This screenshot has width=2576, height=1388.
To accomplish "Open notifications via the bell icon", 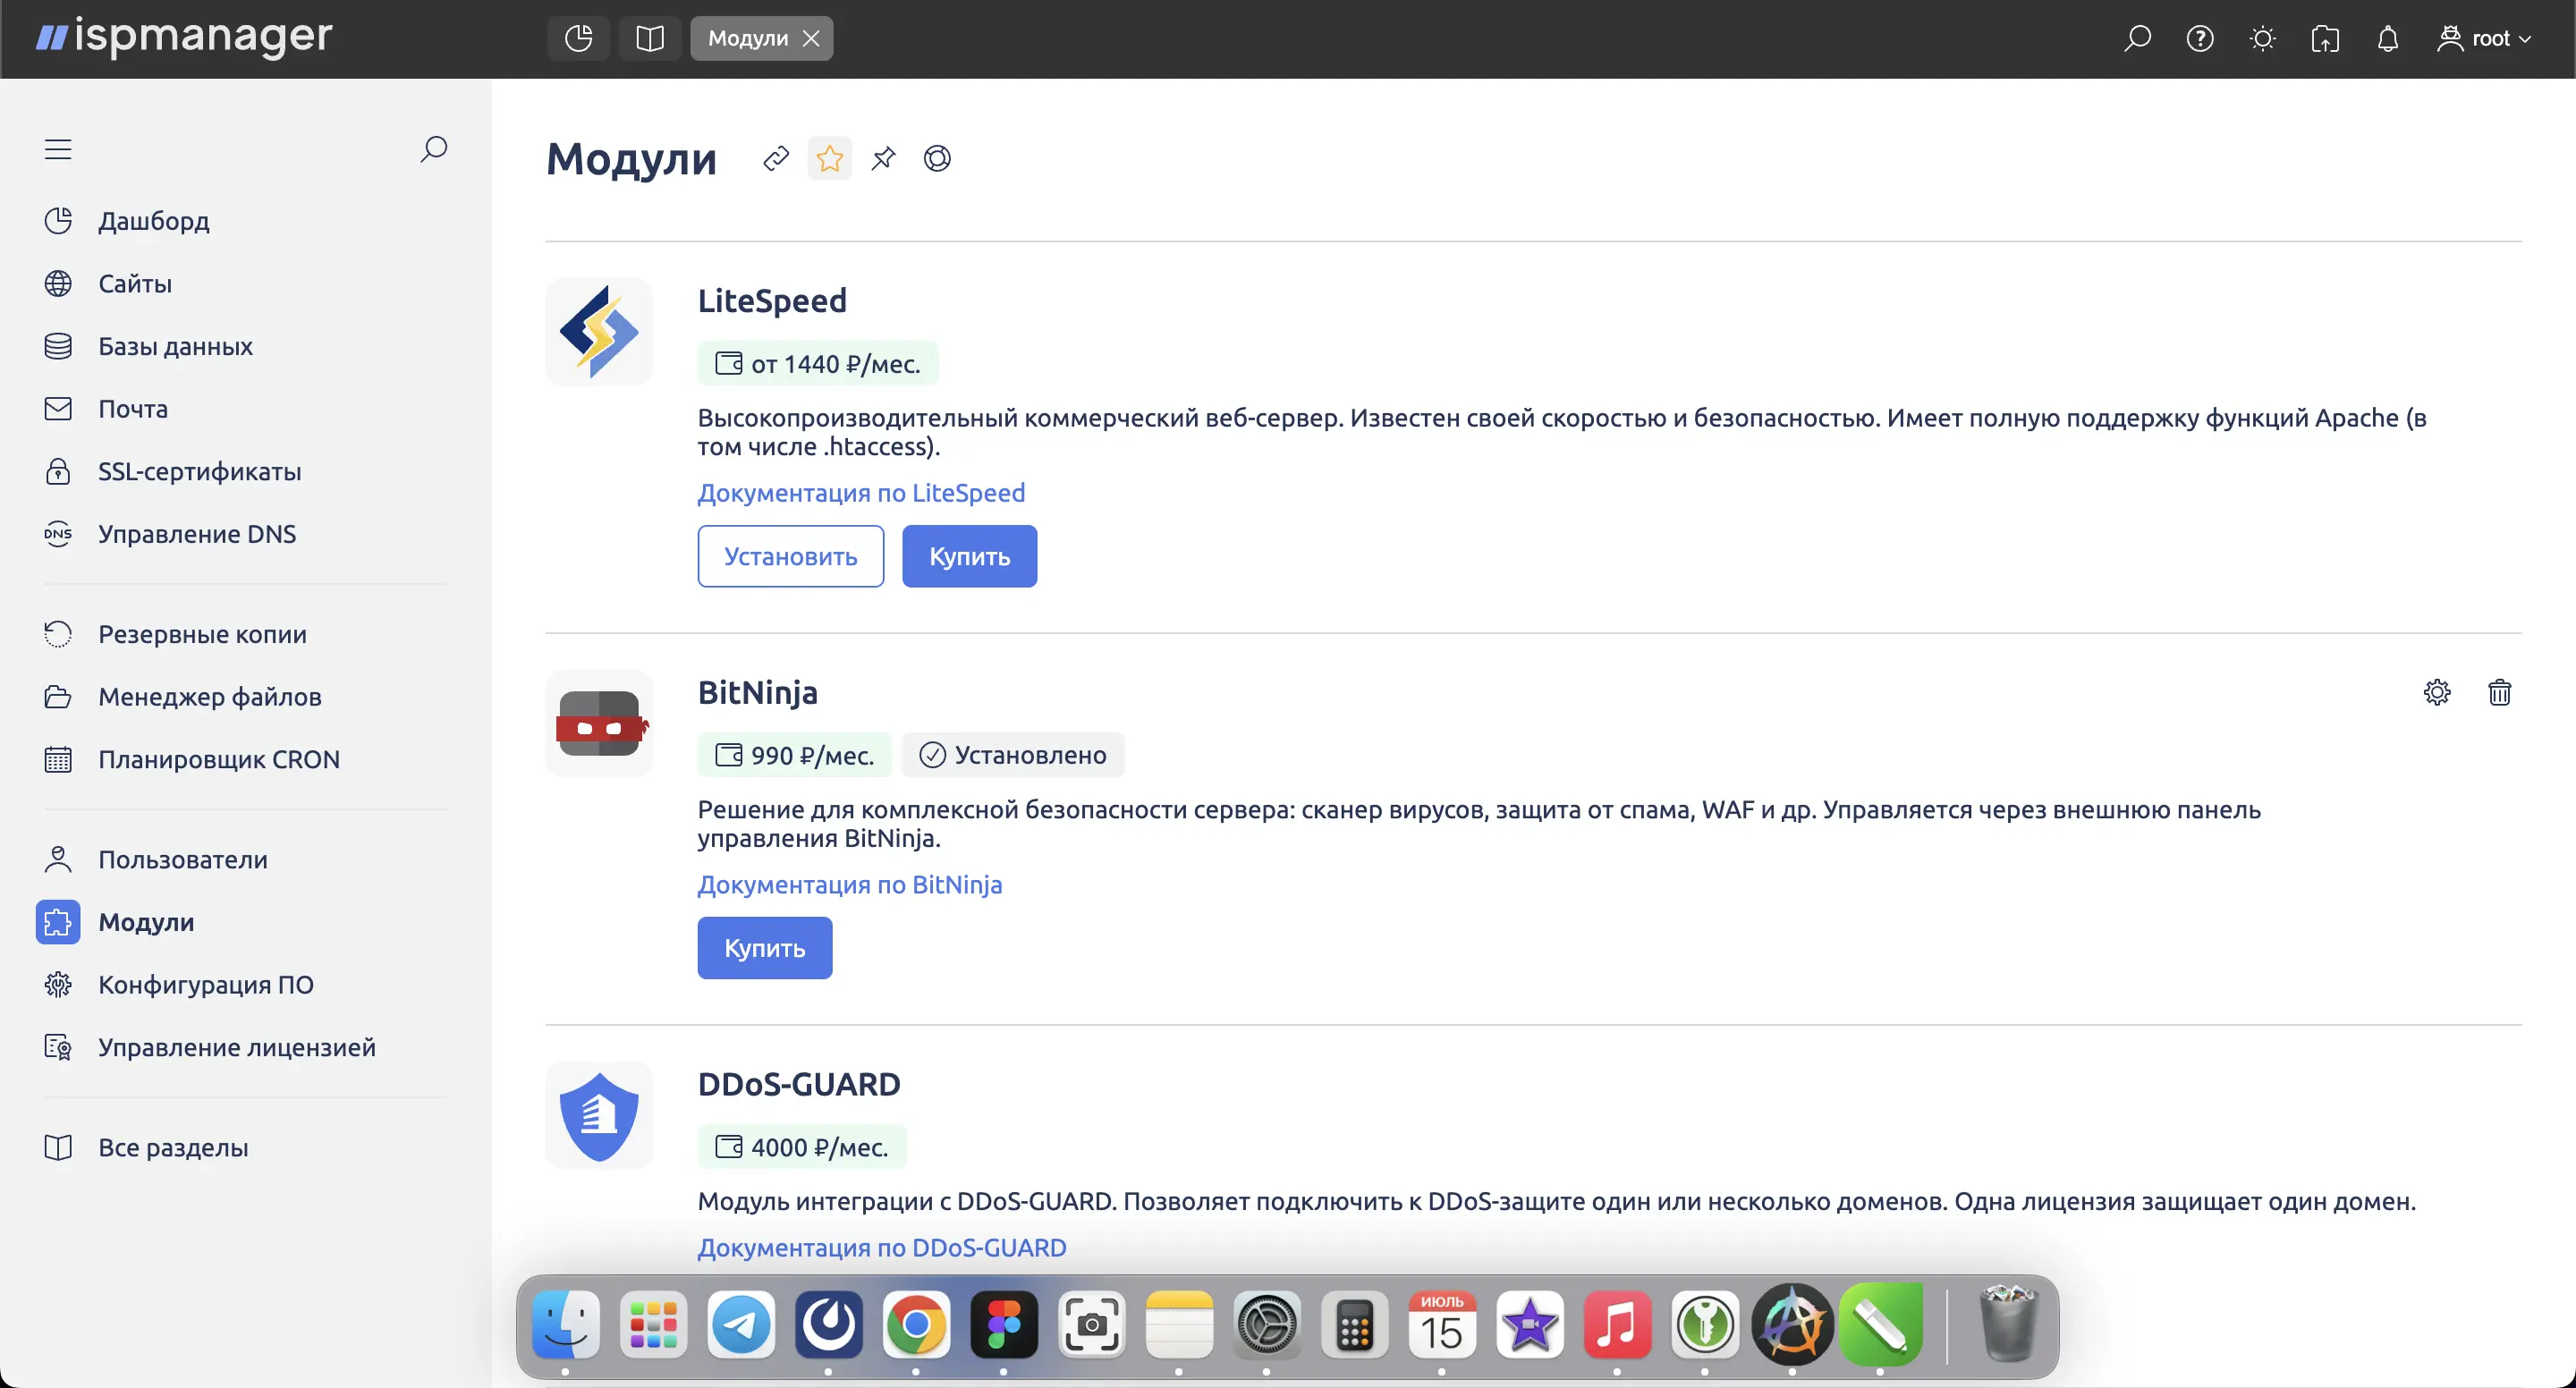I will click(2388, 38).
